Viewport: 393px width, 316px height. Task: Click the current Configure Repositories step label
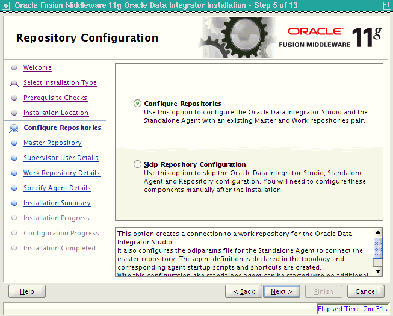pyautogui.click(x=62, y=128)
